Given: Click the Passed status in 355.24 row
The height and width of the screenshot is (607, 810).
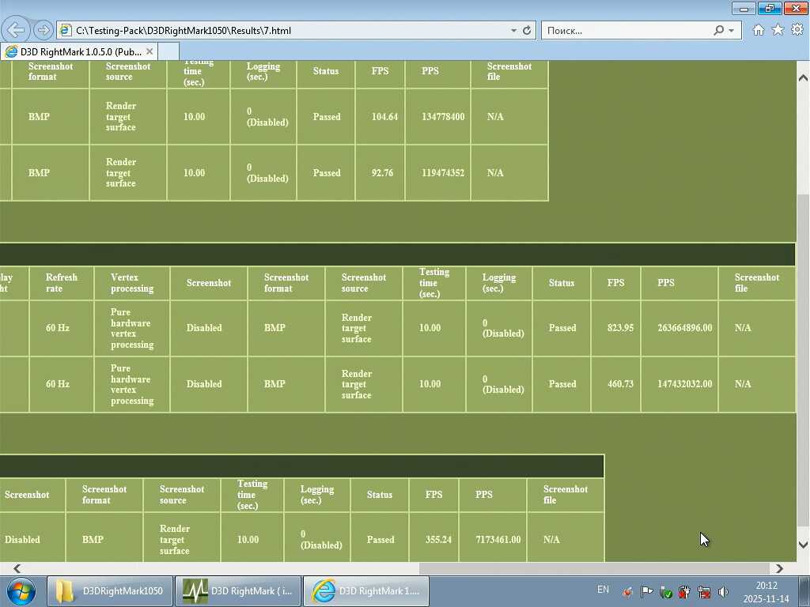Looking at the screenshot, I should pos(380,539).
